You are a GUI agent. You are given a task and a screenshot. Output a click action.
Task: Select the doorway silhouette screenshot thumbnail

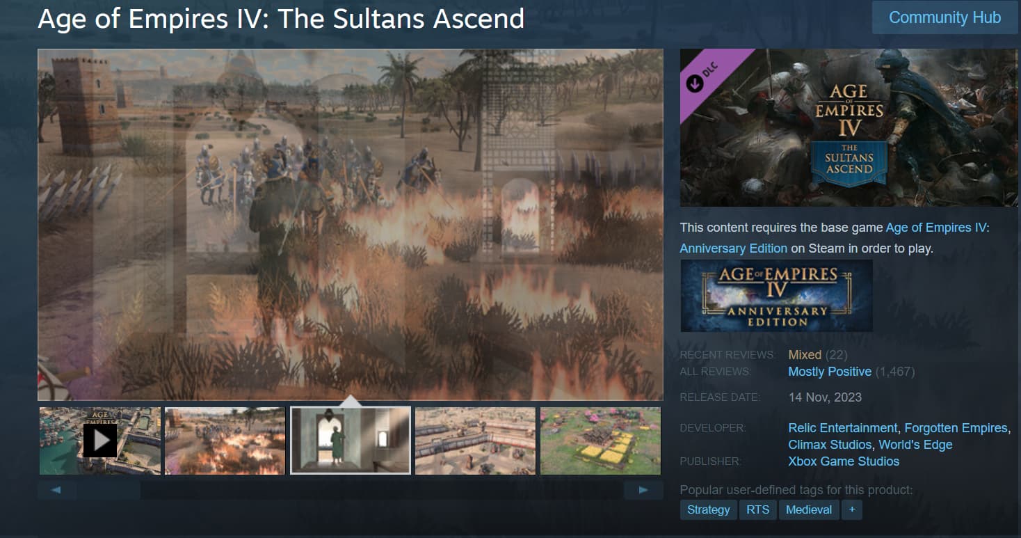click(x=351, y=441)
